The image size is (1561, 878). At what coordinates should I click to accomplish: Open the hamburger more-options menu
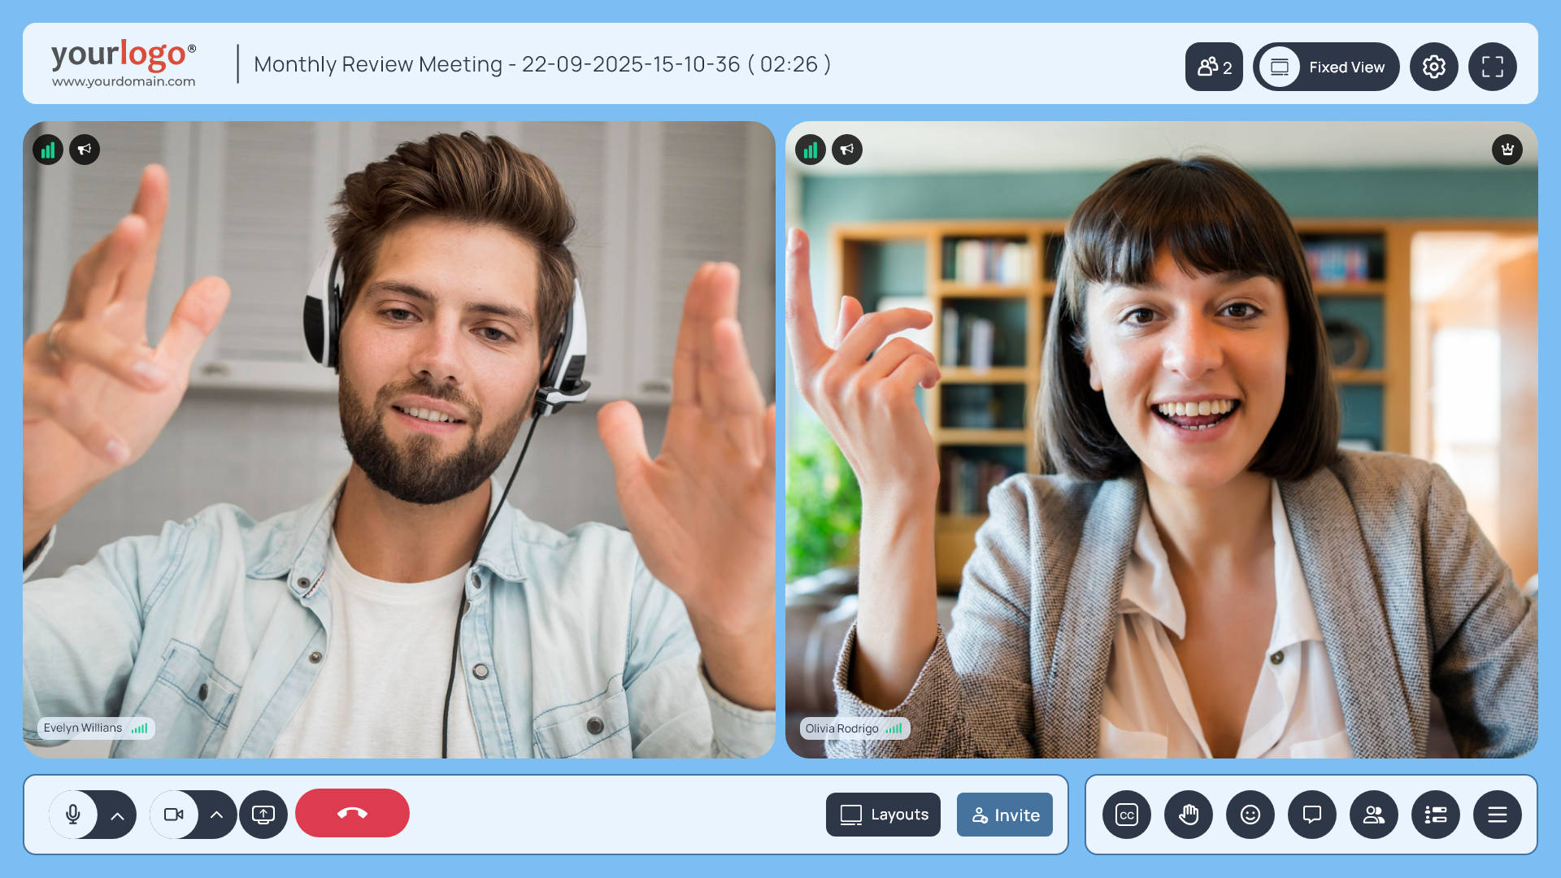pos(1498,815)
